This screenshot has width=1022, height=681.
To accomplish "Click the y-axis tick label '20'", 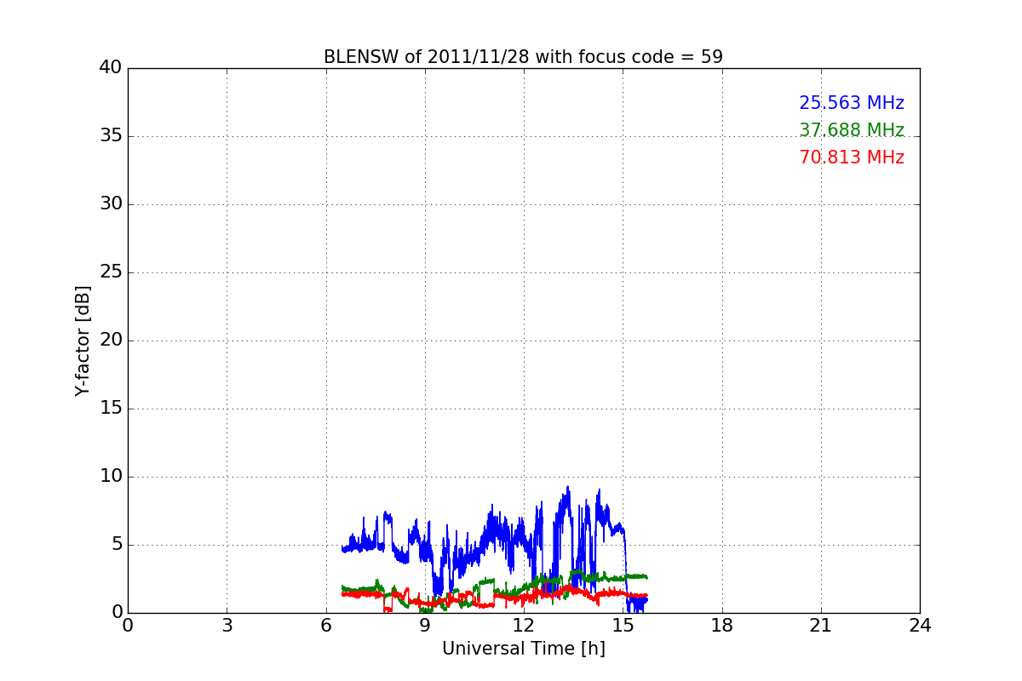I will tap(111, 340).
